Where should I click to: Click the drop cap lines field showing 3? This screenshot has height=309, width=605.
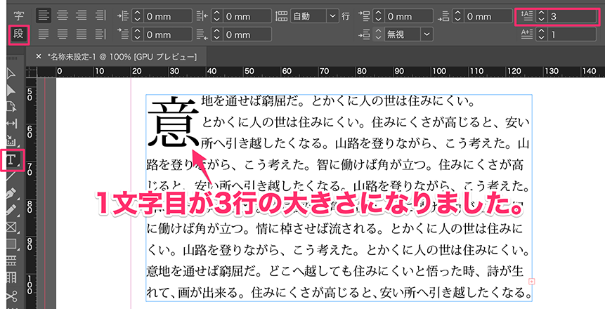click(571, 16)
